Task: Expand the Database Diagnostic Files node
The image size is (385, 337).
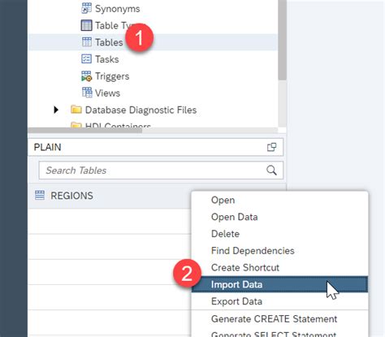Action: [56, 110]
